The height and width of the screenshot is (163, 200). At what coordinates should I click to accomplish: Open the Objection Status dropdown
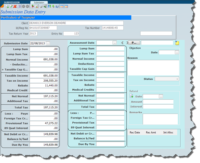[x=167, y=79]
